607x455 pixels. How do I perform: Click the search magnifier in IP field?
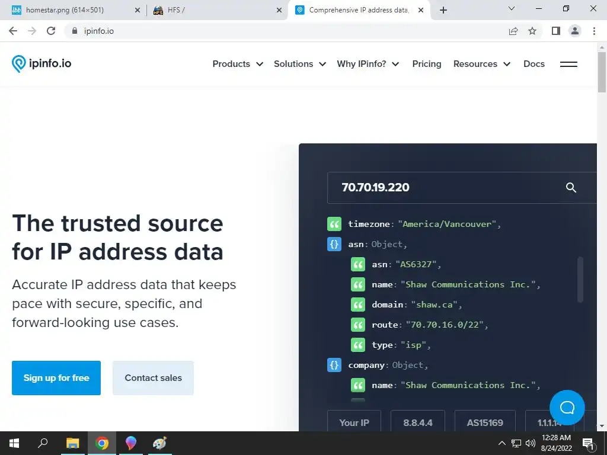(x=571, y=188)
